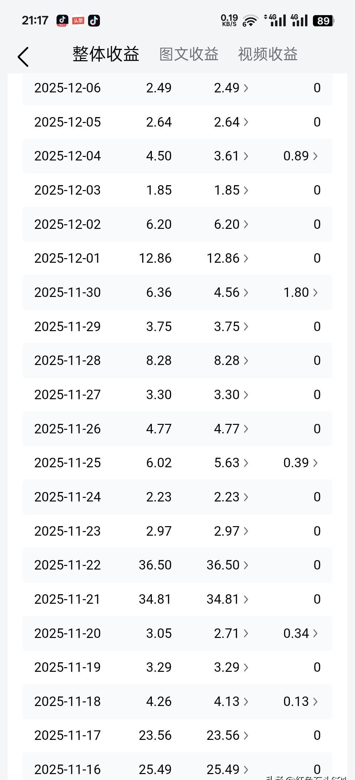This screenshot has width=355, height=780.
Task: Tap the Toutiao status bar icon
Action: click(78, 21)
